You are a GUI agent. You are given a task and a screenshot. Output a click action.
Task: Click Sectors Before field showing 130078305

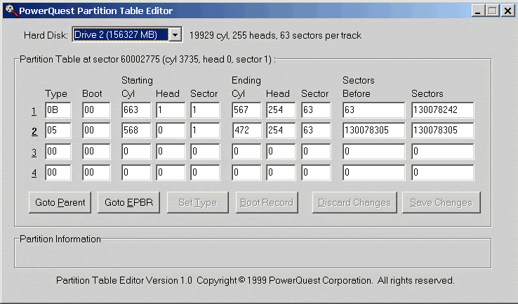[373, 131]
